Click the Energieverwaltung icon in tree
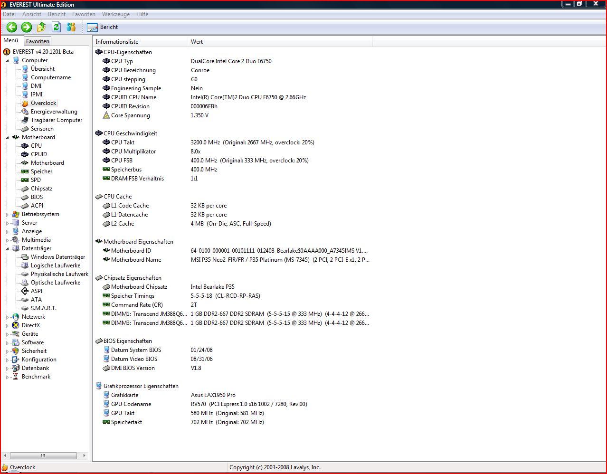The image size is (607, 474). (x=25, y=112)
